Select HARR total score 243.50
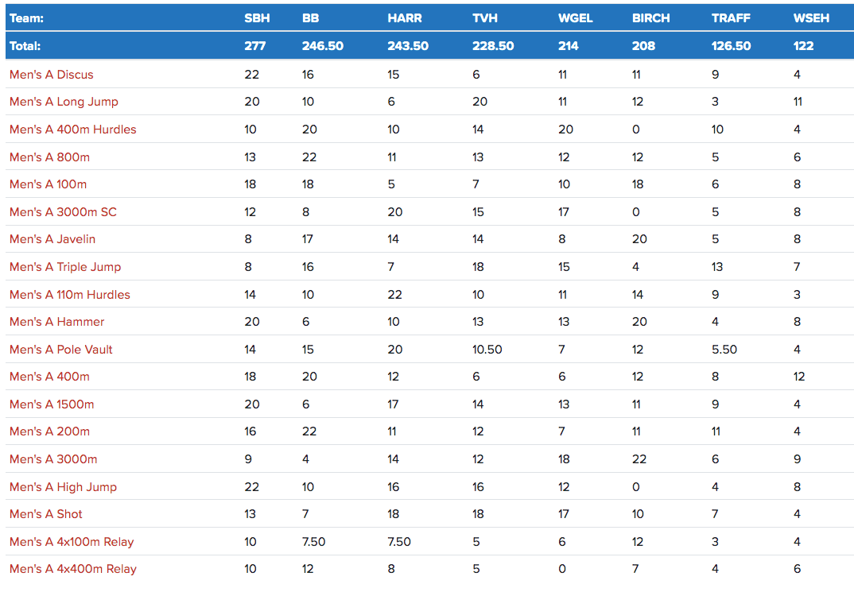Screen dimensions: 854x592 (x=408, y=46)
